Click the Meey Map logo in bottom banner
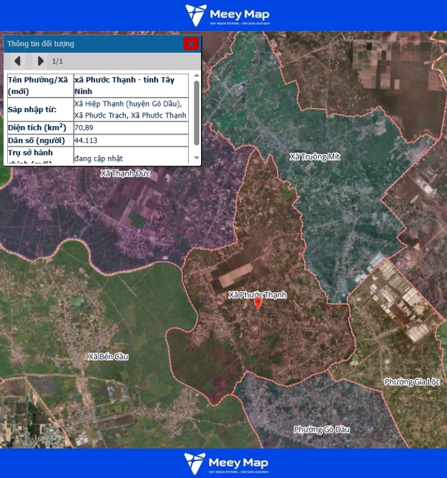The height and width of the screenshot is (478, 447). click(x=227, y=463)
